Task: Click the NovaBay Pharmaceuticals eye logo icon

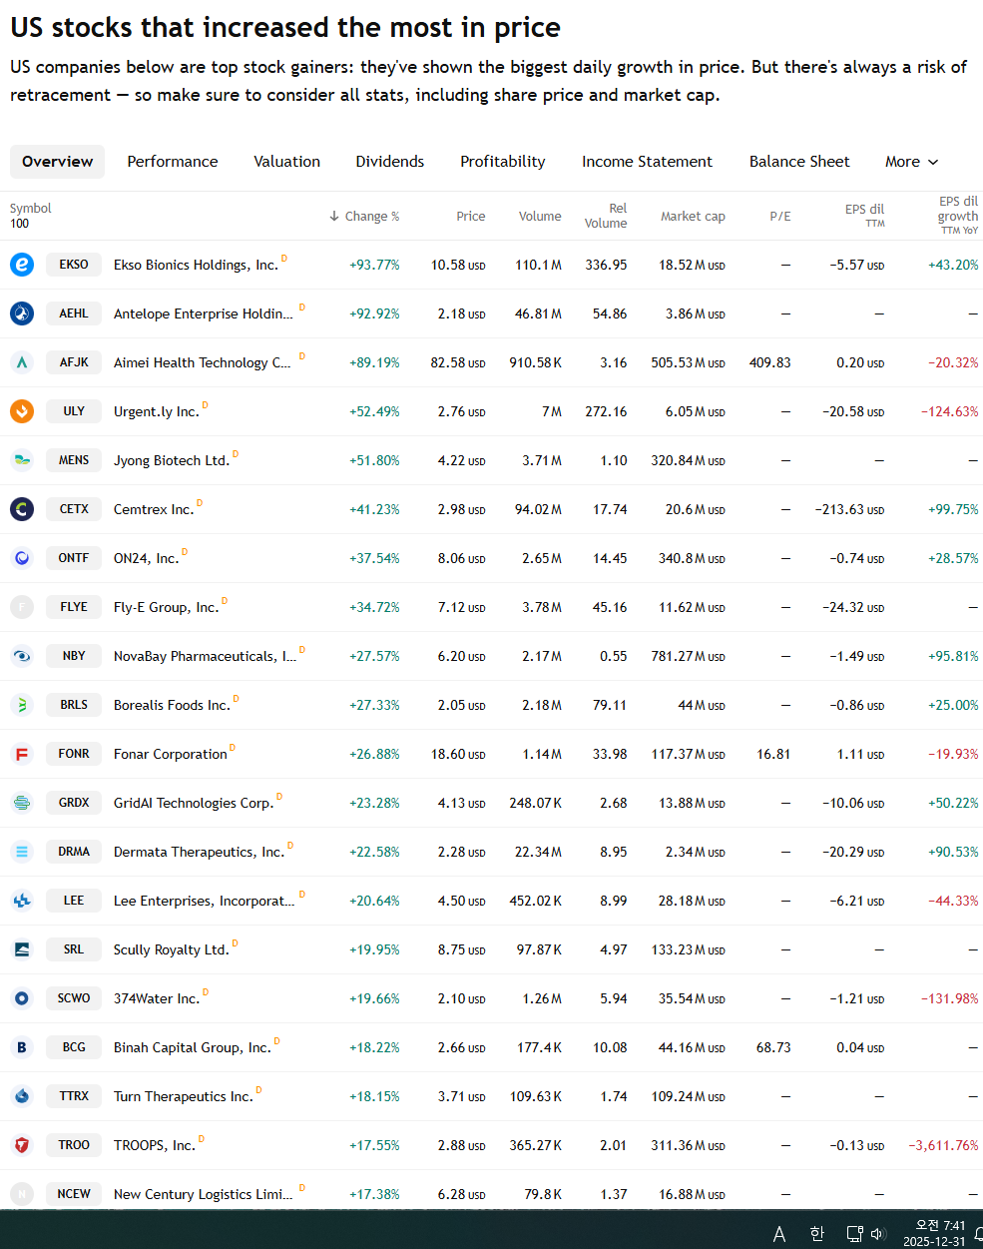Action: click(22, 656)
